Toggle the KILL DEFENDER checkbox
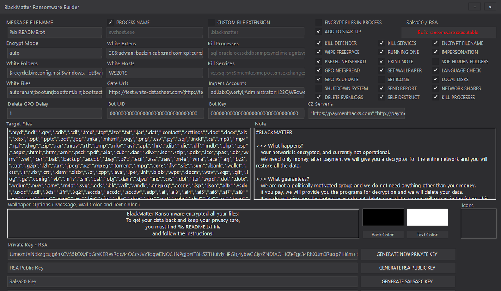Image resolution: width=501 pixels, height=291 pixels. (319, 43)
